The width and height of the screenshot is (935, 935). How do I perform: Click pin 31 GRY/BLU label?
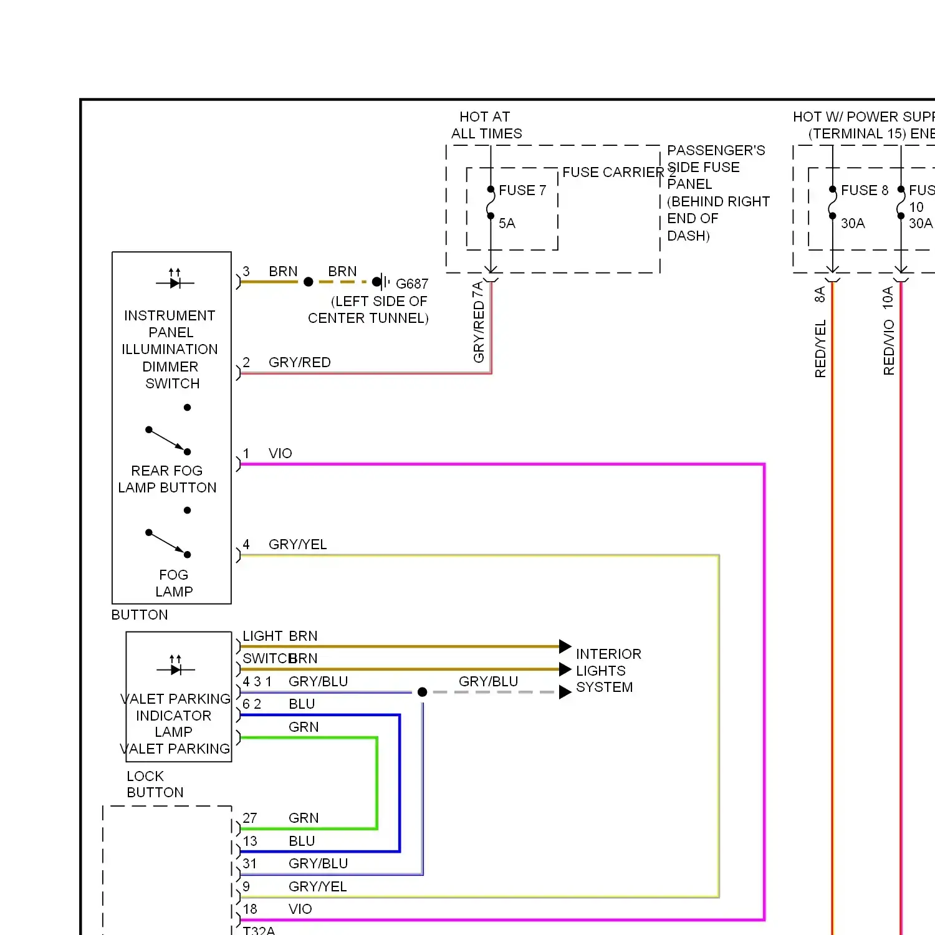click(x=295, y=863)
